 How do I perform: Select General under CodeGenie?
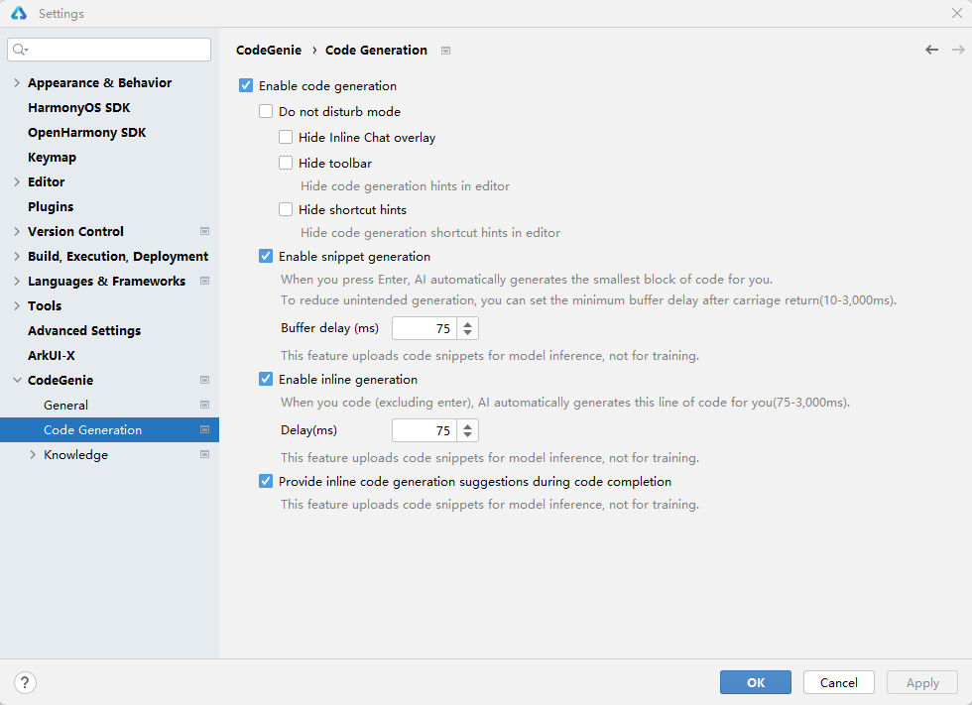[x=65, y=406]
